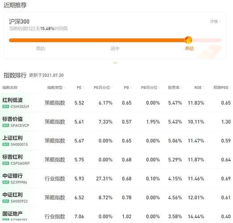
Task: Click green tag beside SH000922
Action: pos(6,201)
